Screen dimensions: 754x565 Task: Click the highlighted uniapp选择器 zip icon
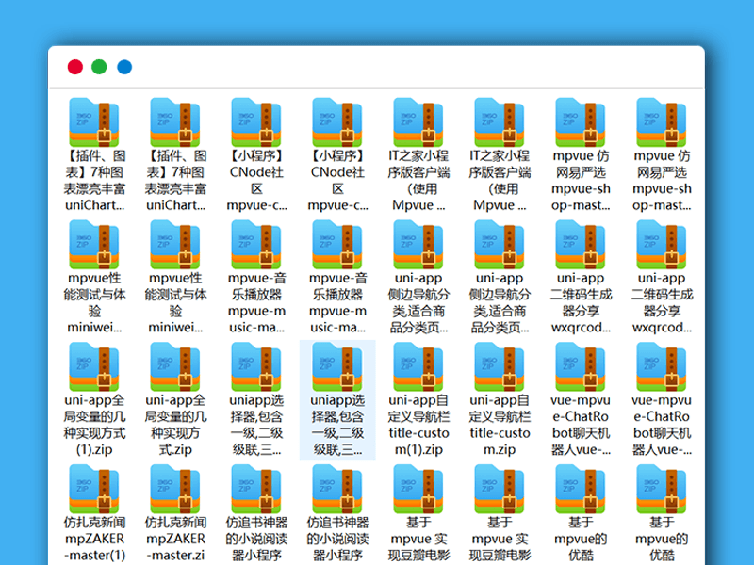click(337, 366)
